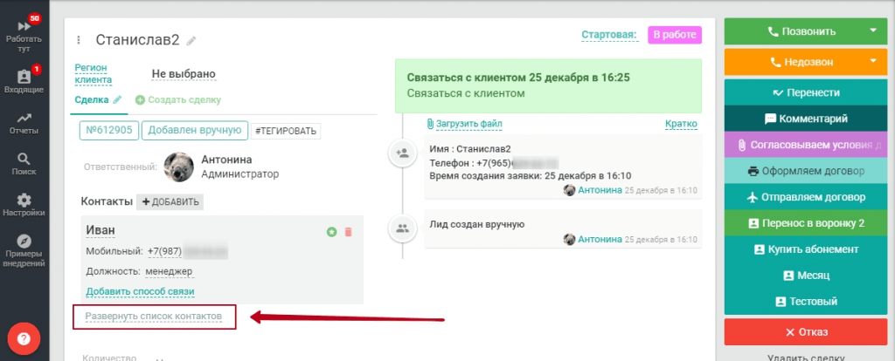Select the red Отказ button
The height and width of the screenshot is (361, 895).
[x=808, y=332]
